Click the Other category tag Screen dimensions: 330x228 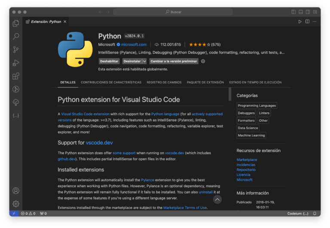pos(263,120)
